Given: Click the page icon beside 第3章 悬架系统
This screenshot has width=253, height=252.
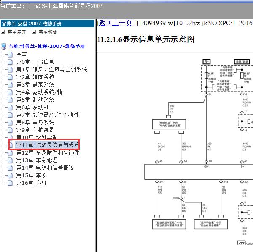Looking at the screenshot, I should pyautogui.click(x=10, y=84).
